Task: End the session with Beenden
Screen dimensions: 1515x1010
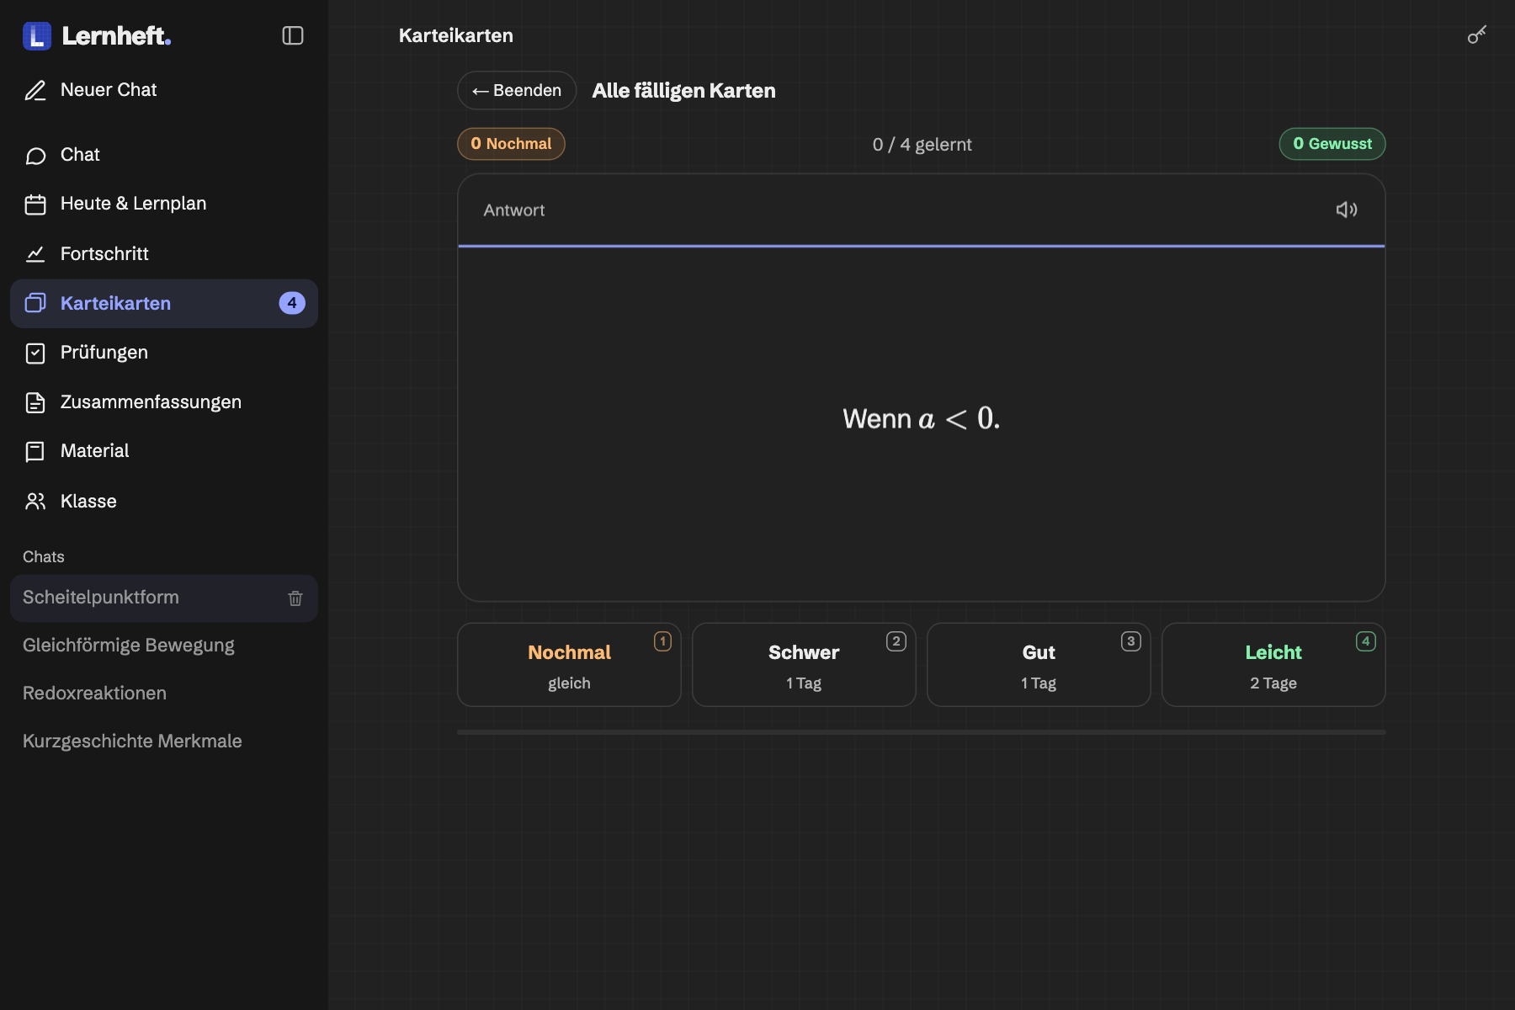Action: click(517, 90)
